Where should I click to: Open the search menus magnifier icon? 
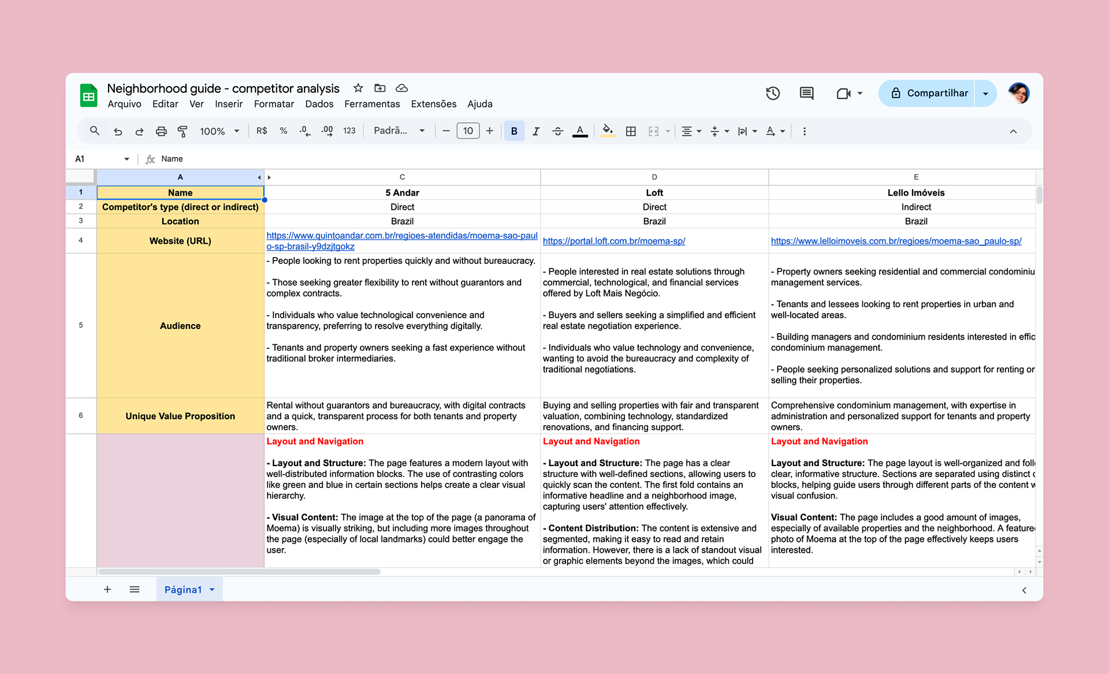pyautogui.click(x=95, y=131)
